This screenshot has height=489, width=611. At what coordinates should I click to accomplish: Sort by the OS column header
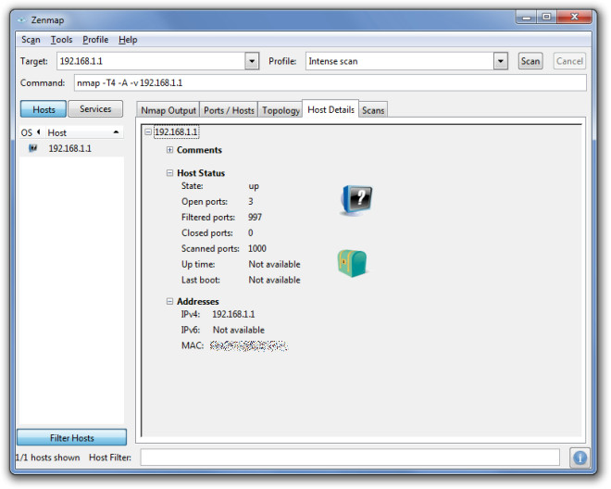(x=31, y=132)
